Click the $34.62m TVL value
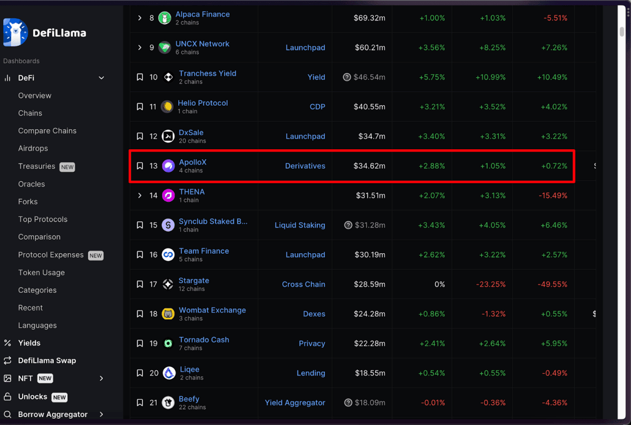The height and width of the screenshot is (425, 631). coord(370,166)
